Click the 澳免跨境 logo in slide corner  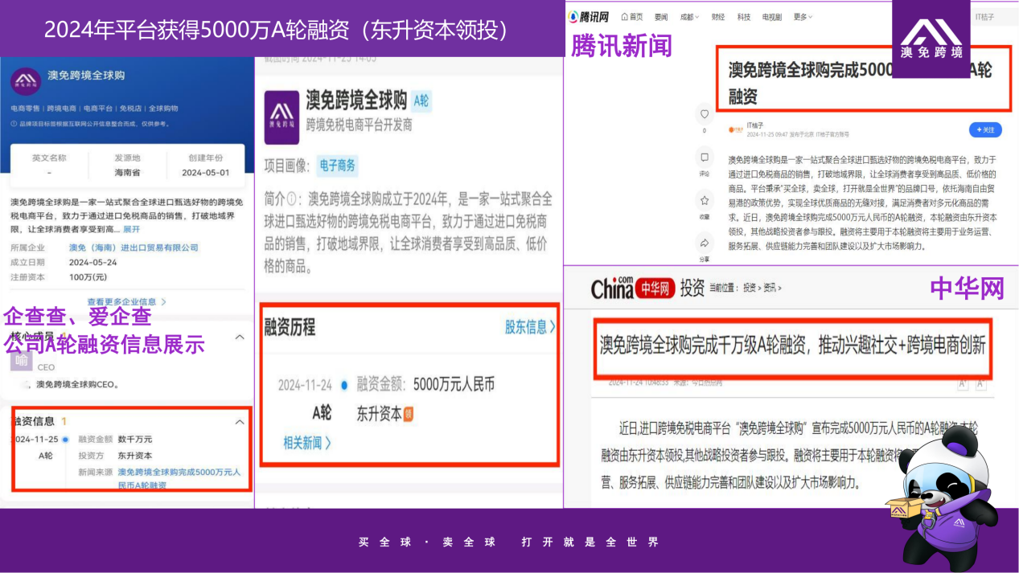931,39
